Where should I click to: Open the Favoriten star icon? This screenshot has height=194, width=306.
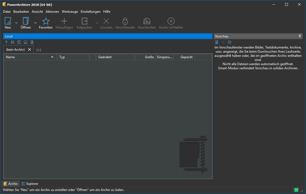pos(46,21)
